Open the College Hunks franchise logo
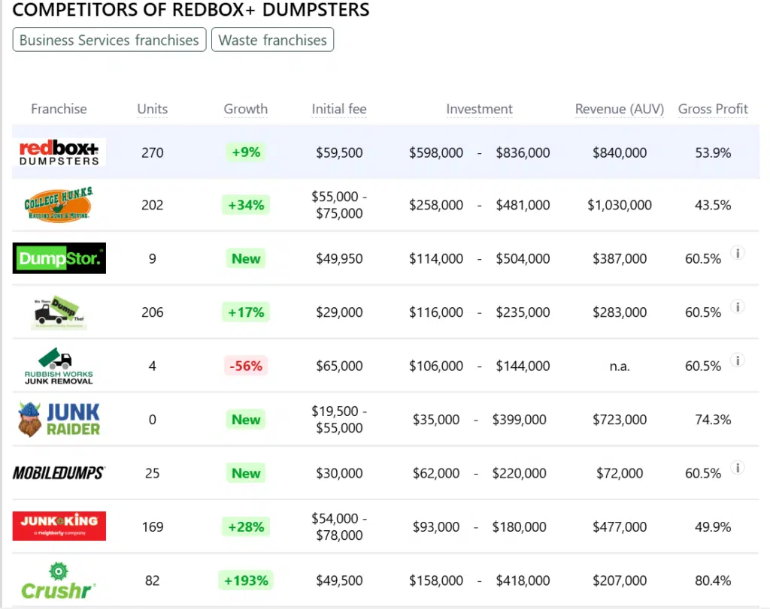The width and height of the screenshot is (770, 609). click(59, 205)
